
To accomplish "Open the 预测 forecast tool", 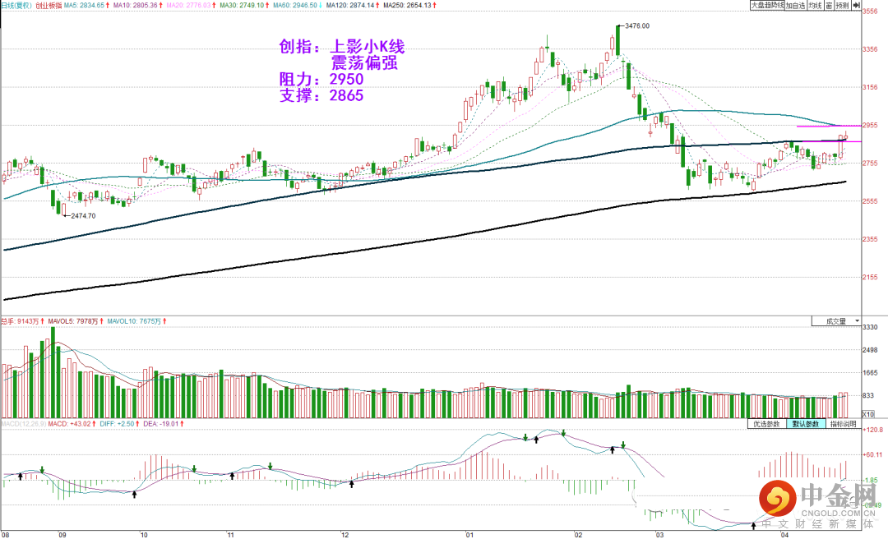I will [842, 5].
